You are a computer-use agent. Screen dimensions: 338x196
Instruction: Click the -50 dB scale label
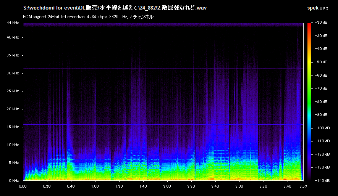(x=321, y=62)
